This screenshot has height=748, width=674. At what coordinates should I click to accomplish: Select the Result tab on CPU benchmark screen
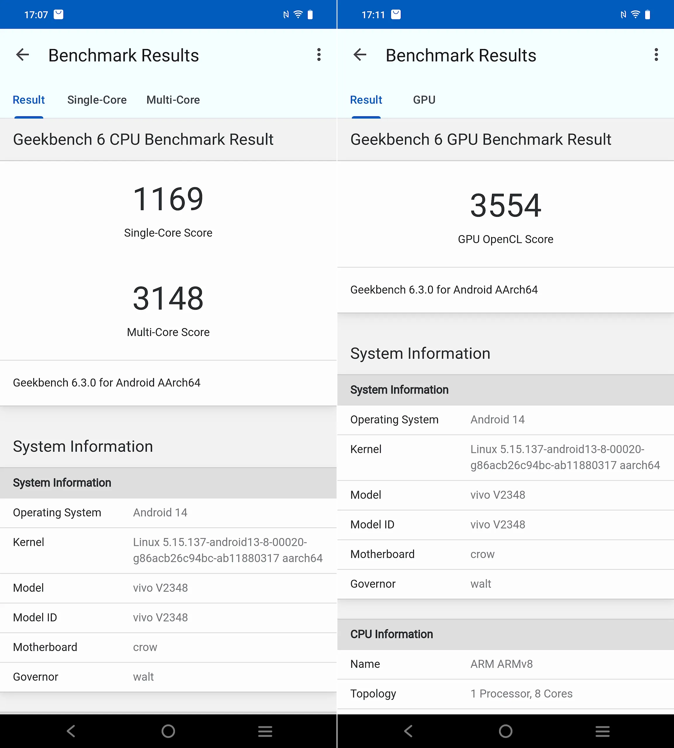click(29, 100)
